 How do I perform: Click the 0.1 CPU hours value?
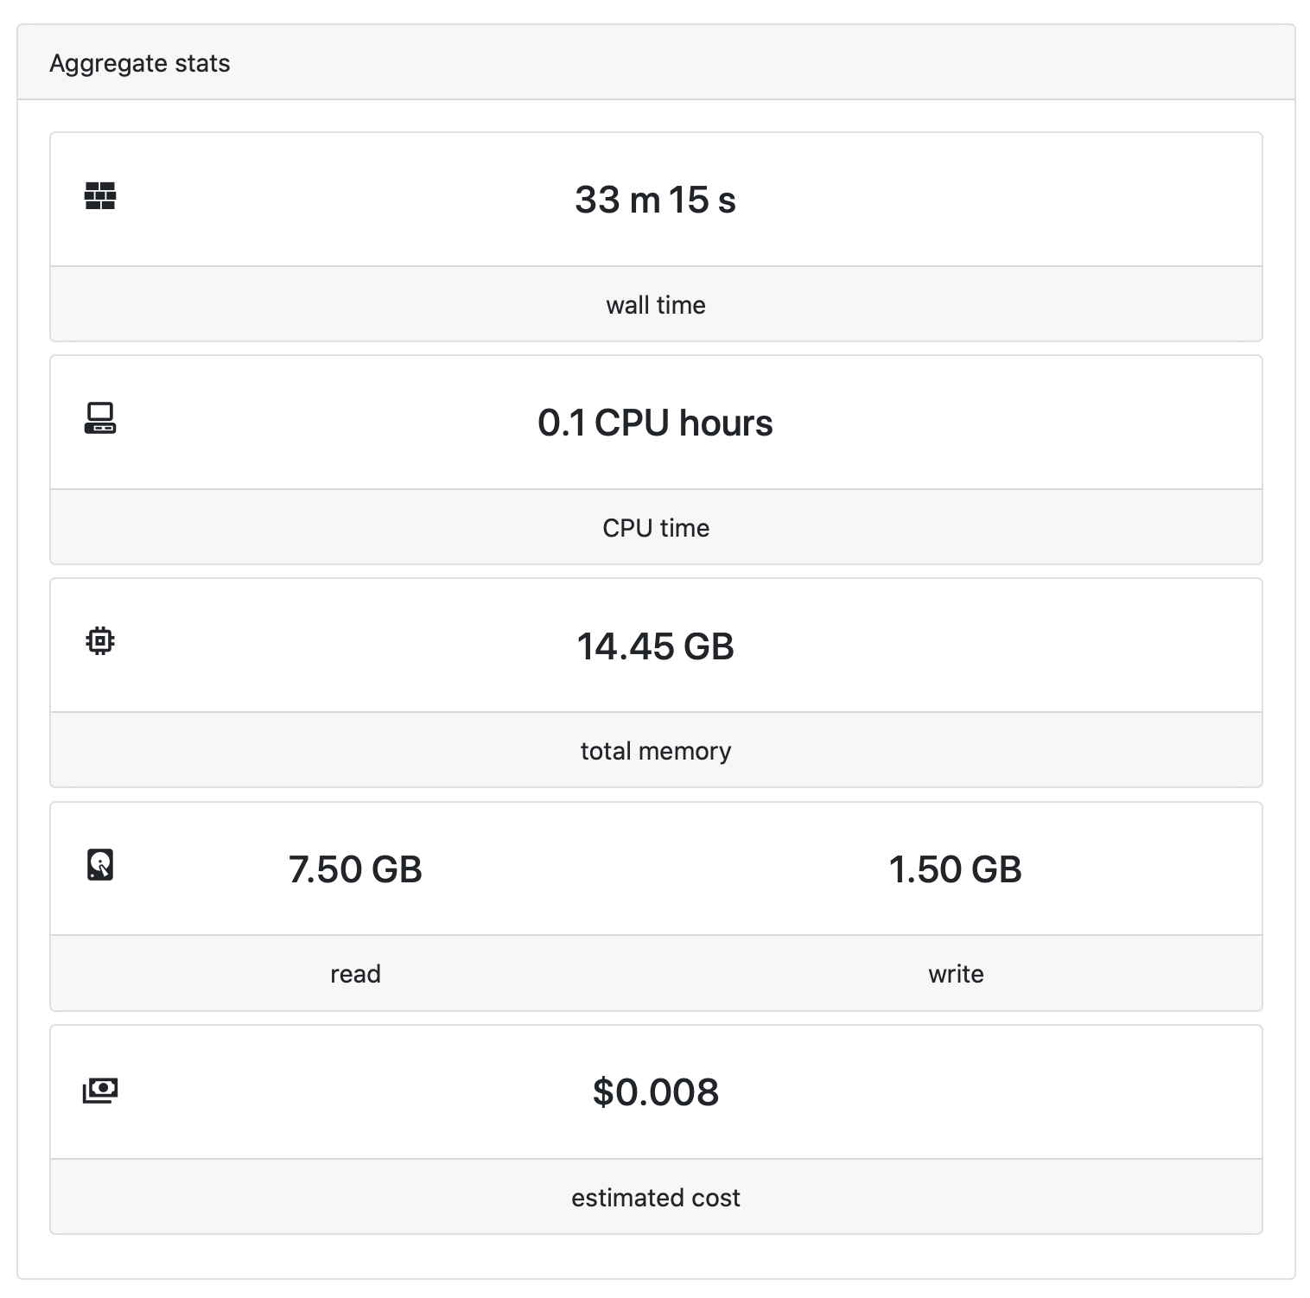tap(655, 423)
